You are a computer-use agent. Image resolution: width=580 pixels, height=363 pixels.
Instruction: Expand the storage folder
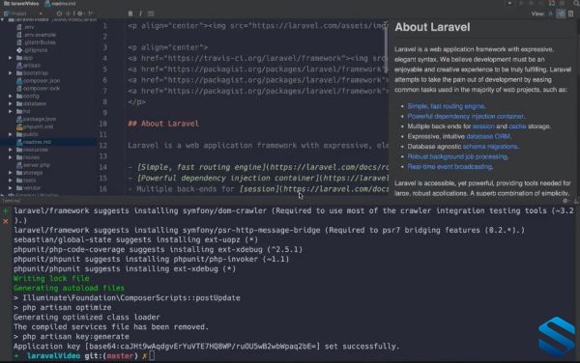[x=11, y=173]
